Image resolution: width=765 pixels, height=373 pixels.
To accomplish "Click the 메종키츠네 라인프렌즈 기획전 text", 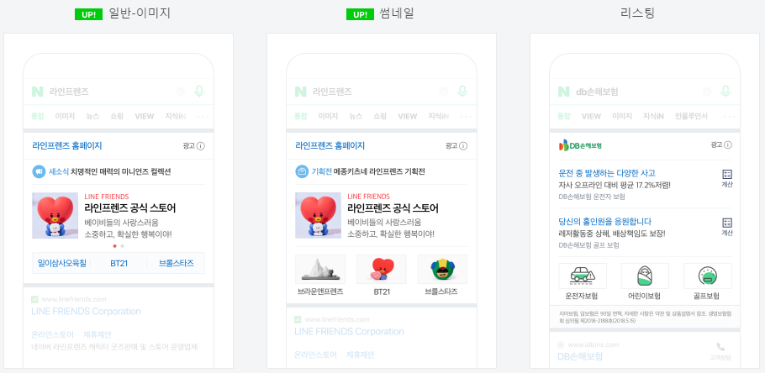I will pos(379,171).
